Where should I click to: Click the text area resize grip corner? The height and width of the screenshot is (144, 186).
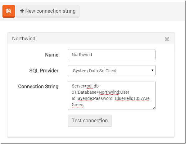(x=154, y=108)
